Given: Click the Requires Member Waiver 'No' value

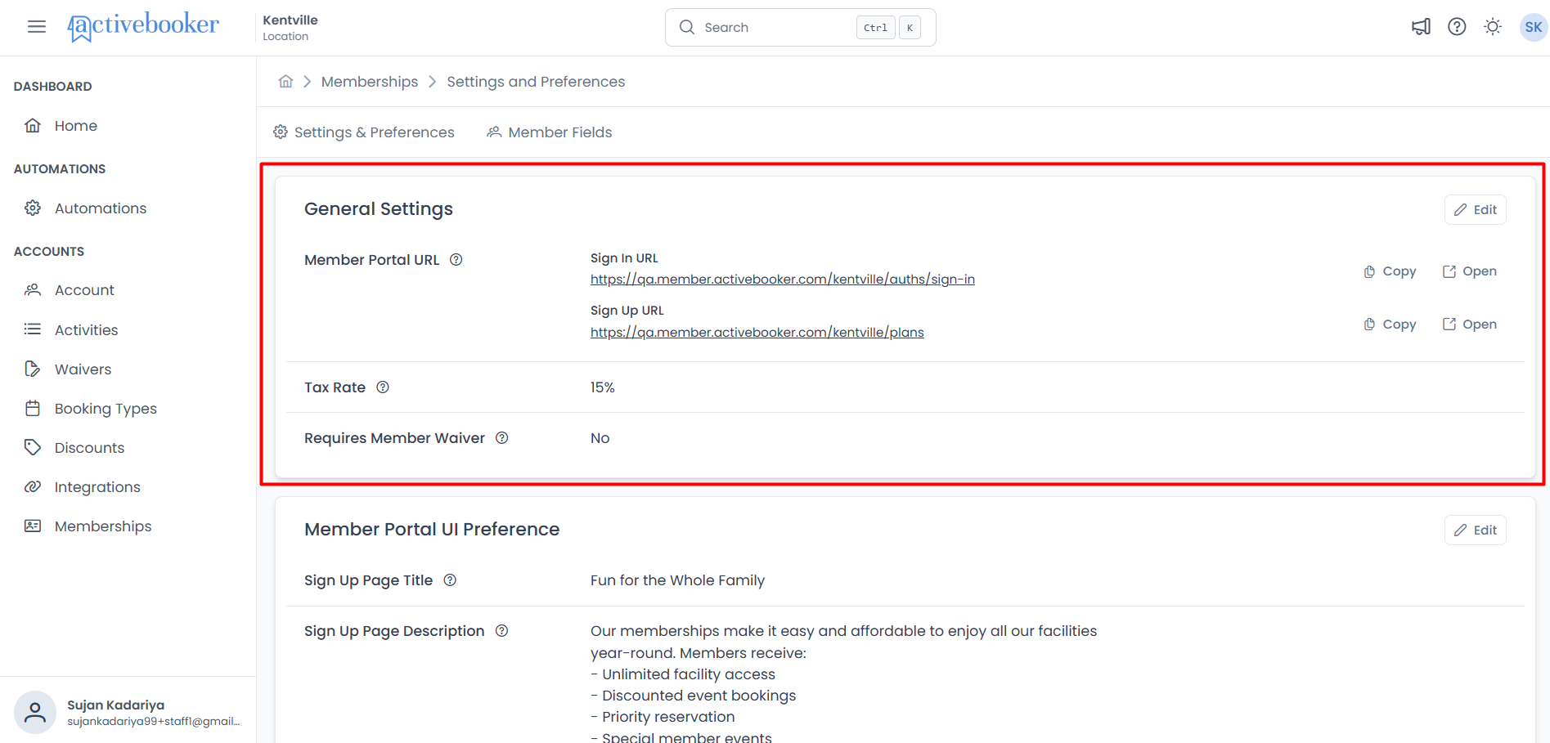Looking at the screenshot, I should click(600, 438).
